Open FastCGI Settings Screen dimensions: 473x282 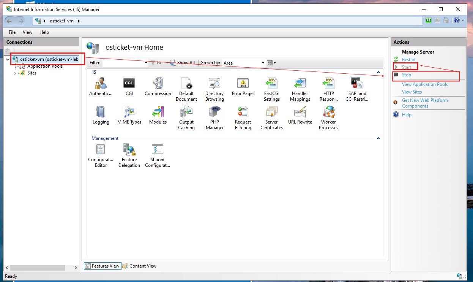[272, 89]
